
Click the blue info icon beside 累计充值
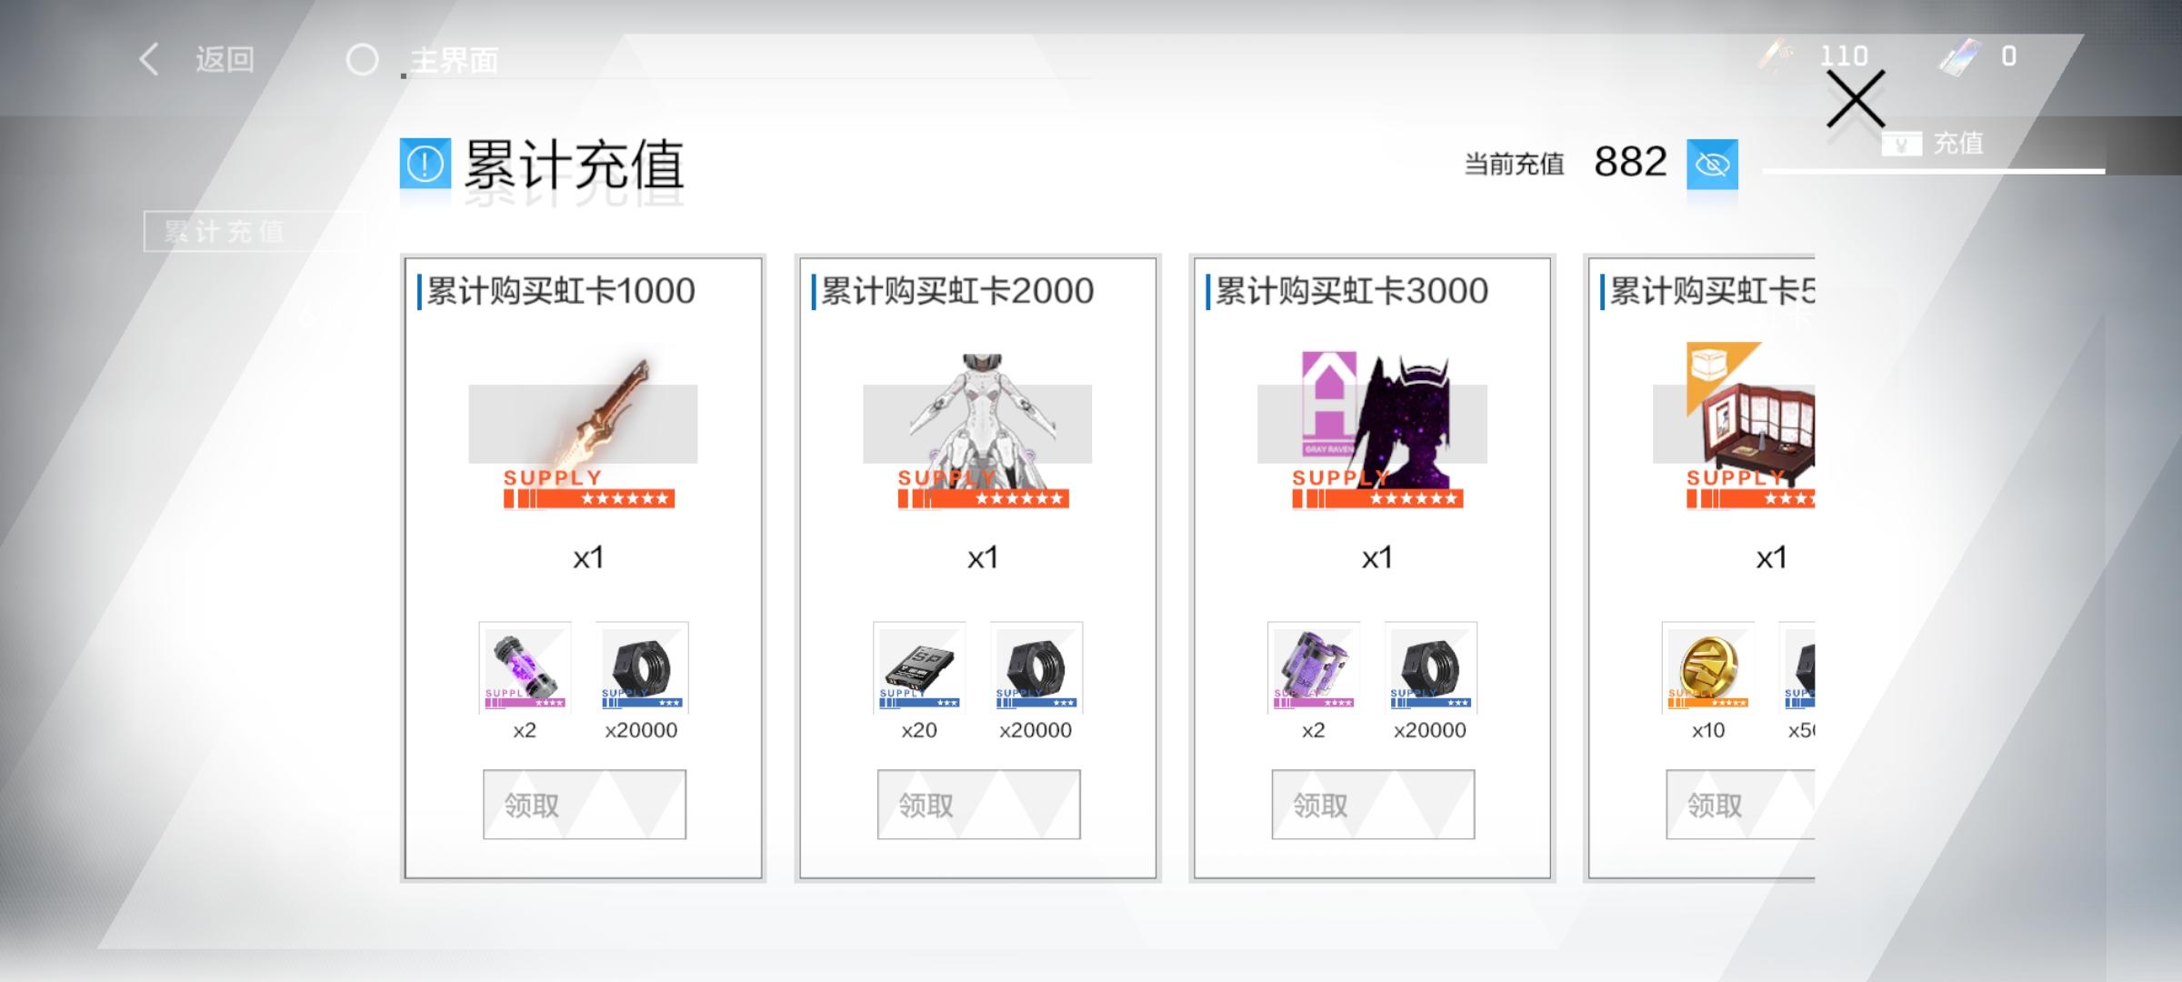coord(425,164)
